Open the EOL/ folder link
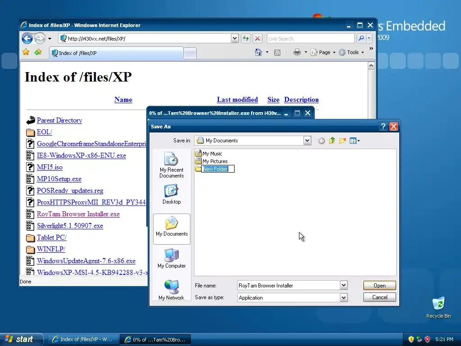Screen dimensions: 461x346 click(x=45, y=132)
